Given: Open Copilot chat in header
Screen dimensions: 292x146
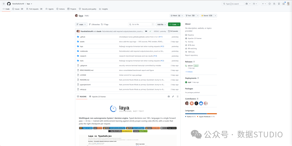Looking at the screenshot, I should pos(247,4).
